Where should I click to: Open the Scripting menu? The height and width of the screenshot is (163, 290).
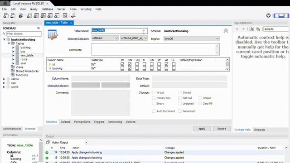point(86,9)
